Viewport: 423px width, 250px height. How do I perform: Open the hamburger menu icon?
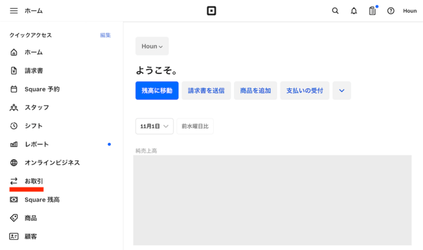click(x=14, y=11)
